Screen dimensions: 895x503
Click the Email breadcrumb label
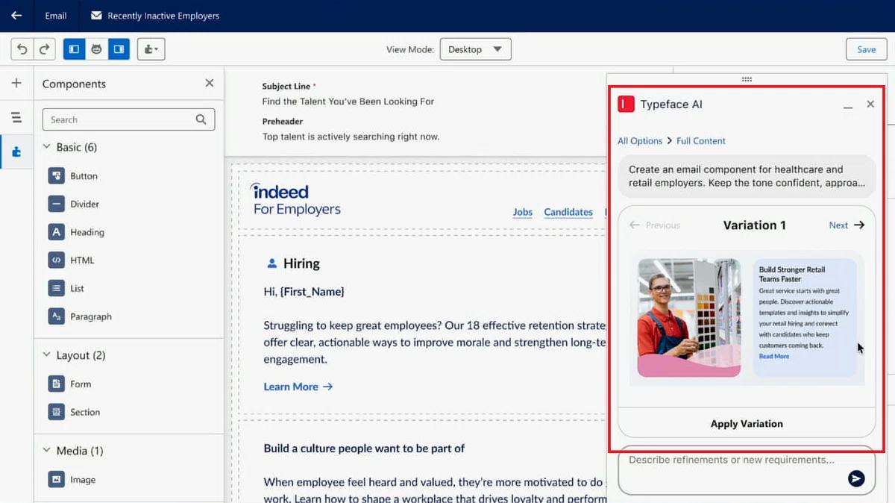pyautogui.click(x=55, y=16)
